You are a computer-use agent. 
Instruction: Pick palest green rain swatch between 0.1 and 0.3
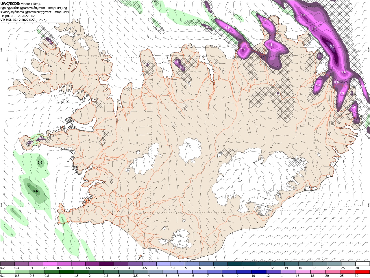pyautogui.click(x=7, y=272)
